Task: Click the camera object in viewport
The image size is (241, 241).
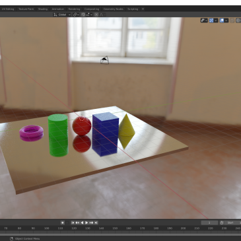Action: pos(104,60)
